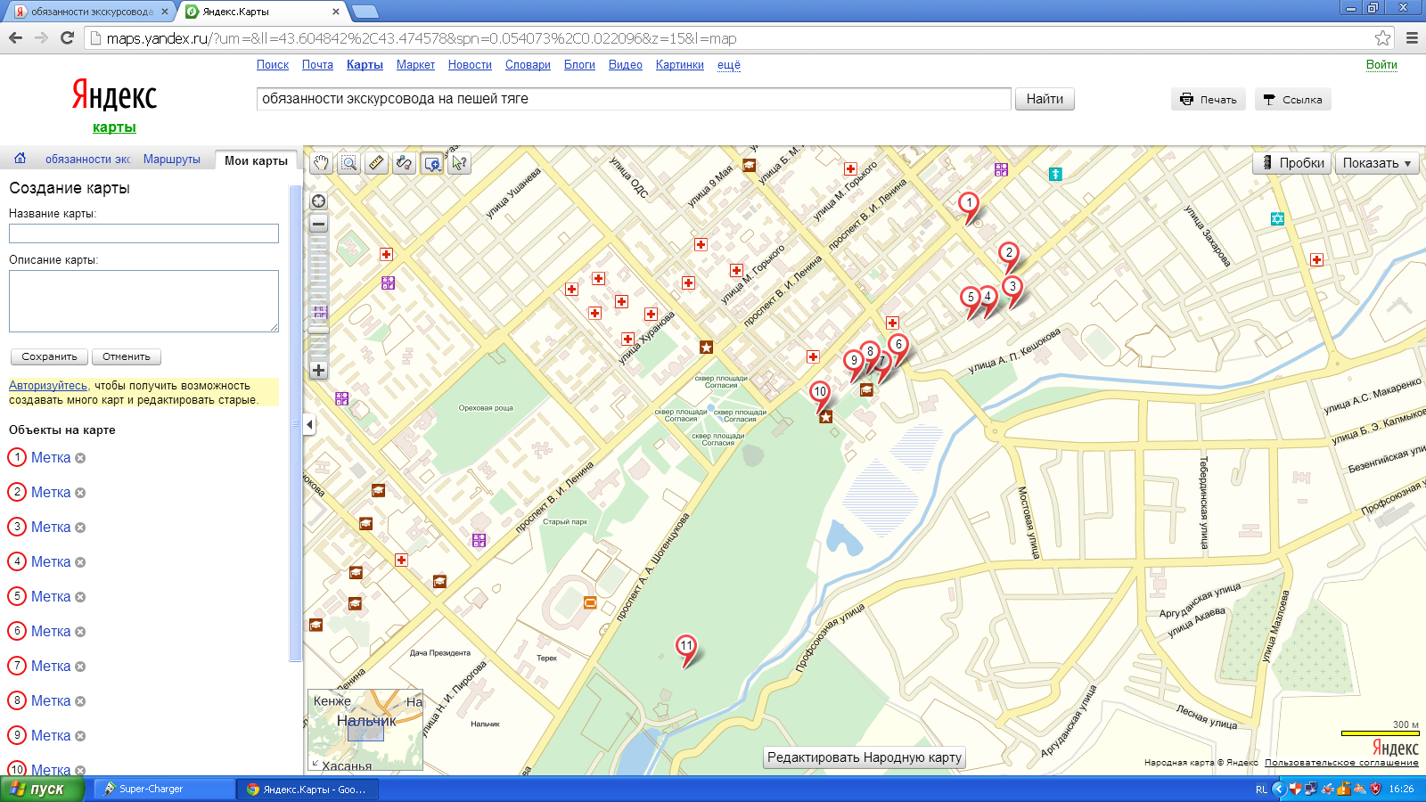This screenshot has height=802, width=1426.
Task: Click the Яндекс logo
Action: [x=114, y=95]
